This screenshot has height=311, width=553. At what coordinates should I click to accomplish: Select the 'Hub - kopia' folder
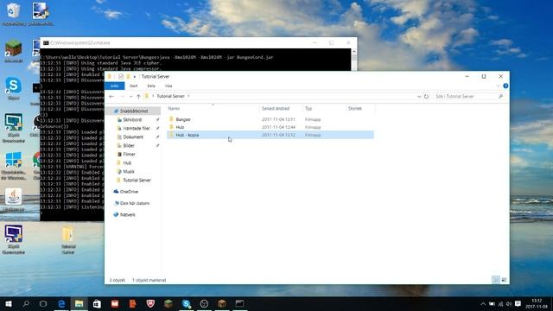pyautogui.click(x=270, y=135)
